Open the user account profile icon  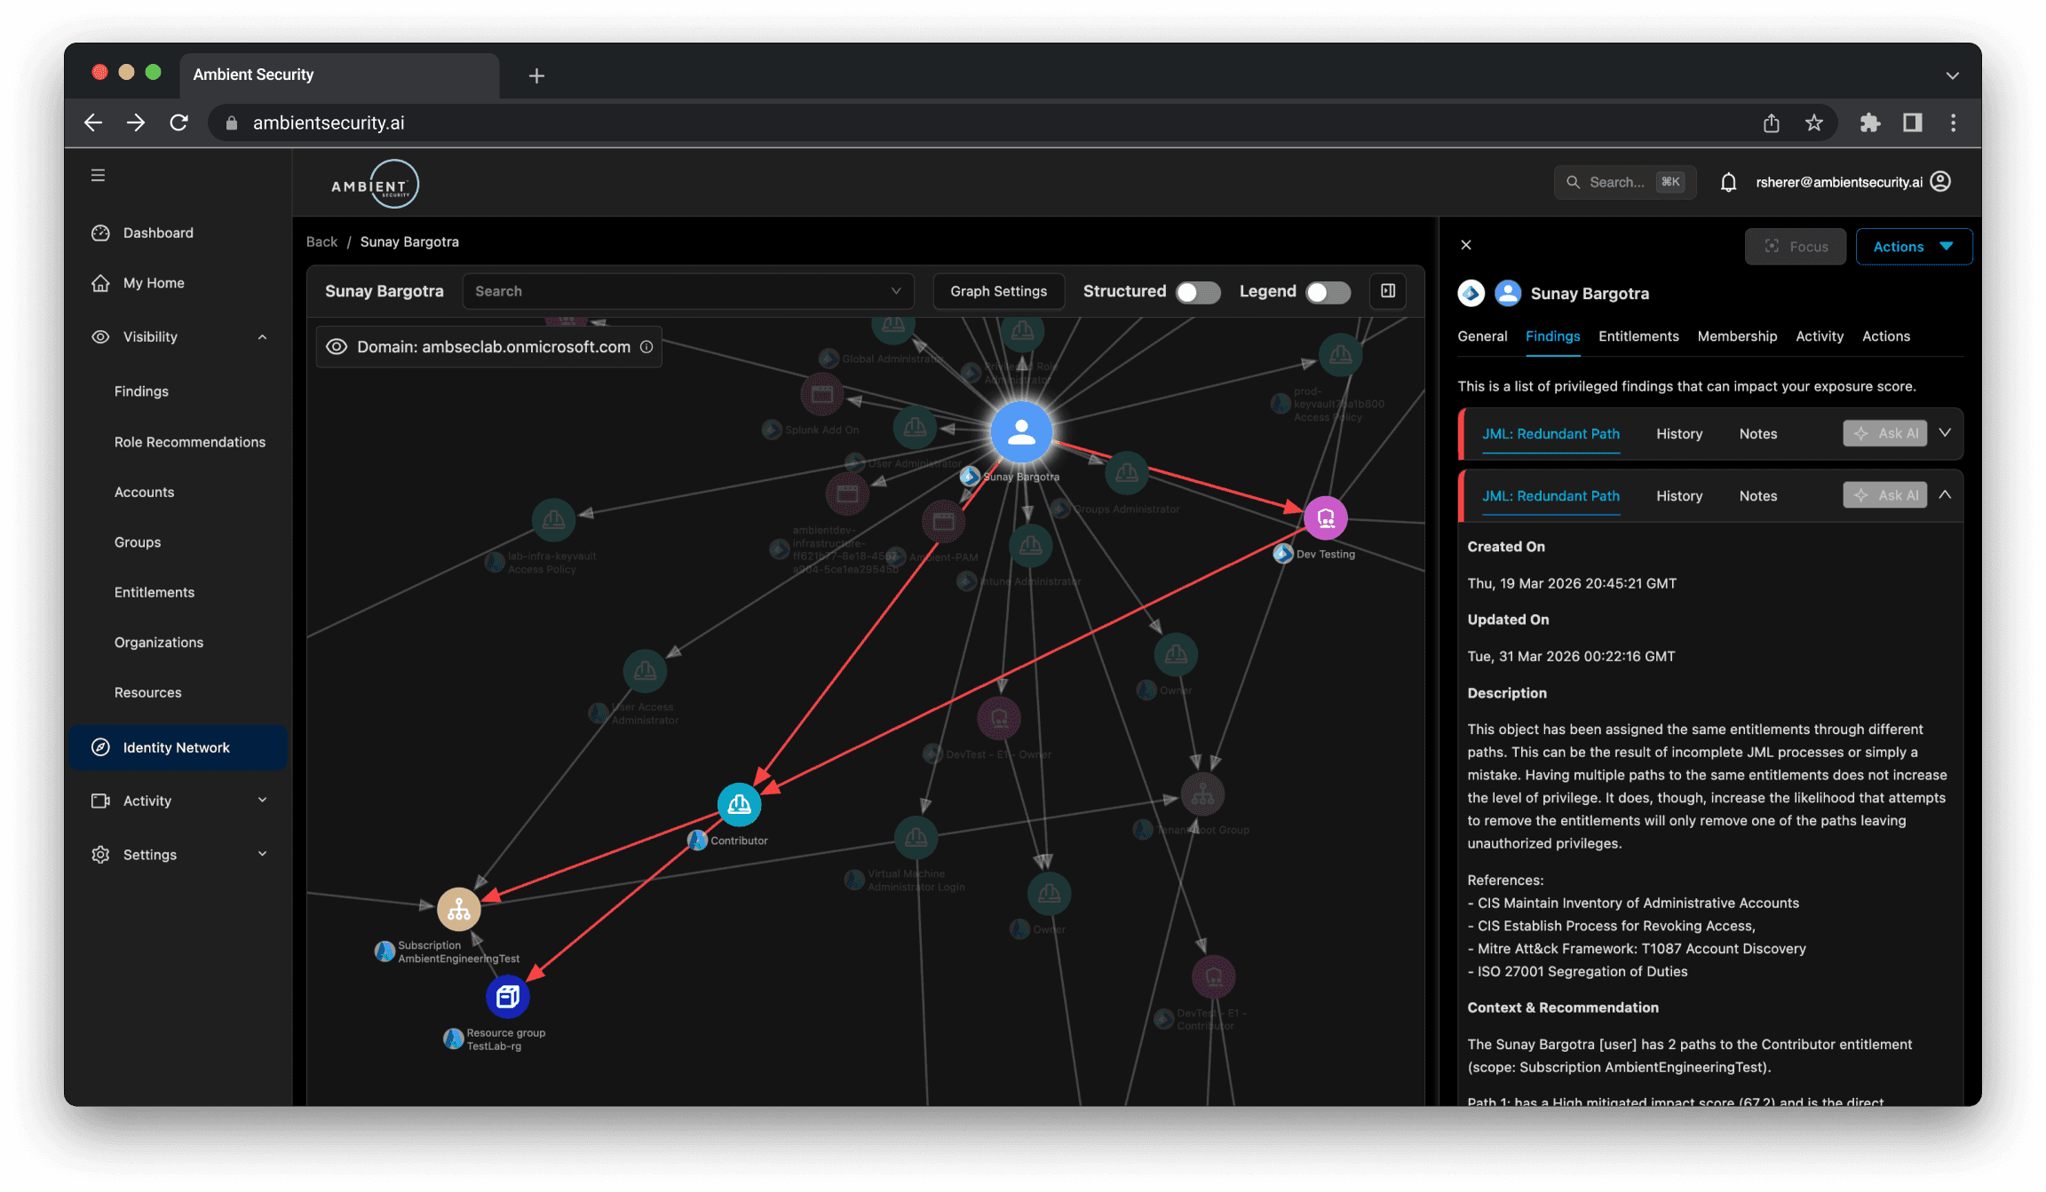point(1939,181)
